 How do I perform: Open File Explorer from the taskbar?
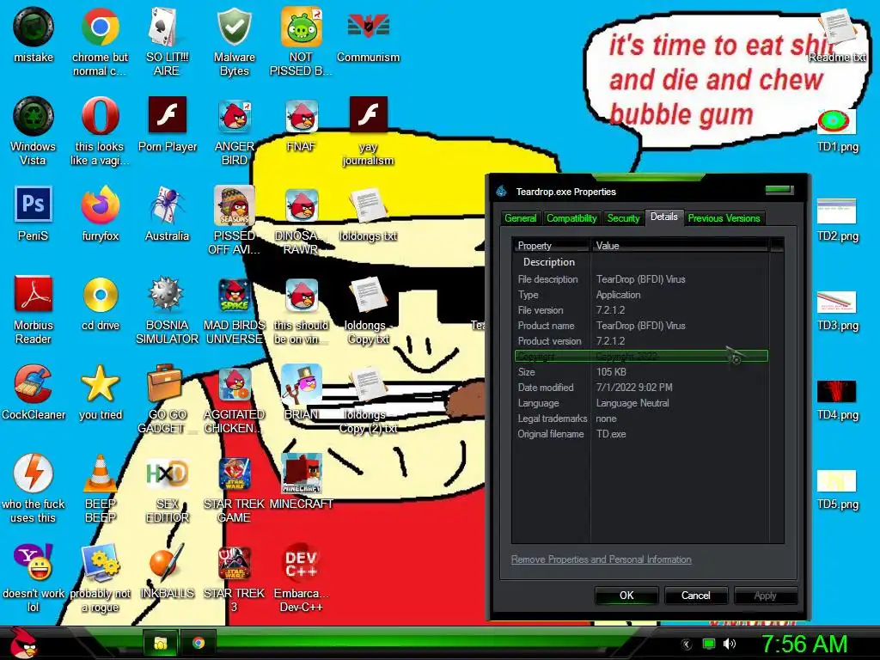click(x=161, y=643)
